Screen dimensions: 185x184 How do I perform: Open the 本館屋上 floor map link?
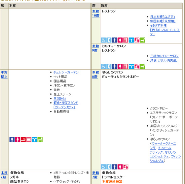pyautogui.click(x=4, y=74)
